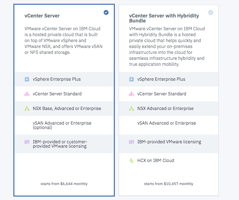Select the Hybridity Bundle card checkmark
239x200 pixels.
[211, 12]
